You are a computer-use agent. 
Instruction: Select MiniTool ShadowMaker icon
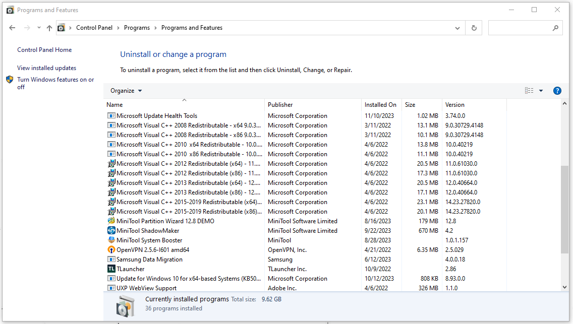111,231
